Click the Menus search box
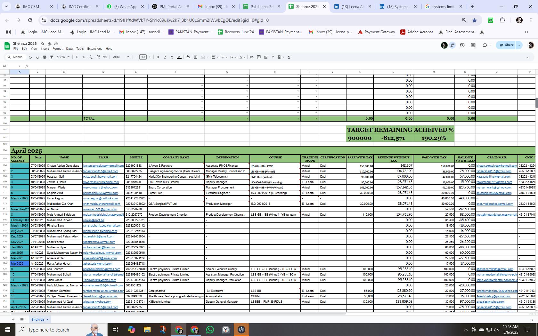This screenshot has width=538, height=336. click(x=15, y=57)
